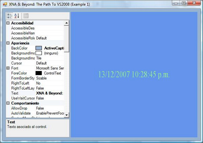
Task: Click the BackColor color swatch
Action: point(39,48)
